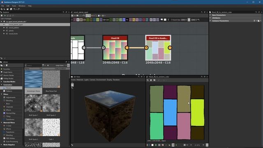The height and width of the screenshot is (148, 263).
Task: Add an FX-Map node from toolbar
Action: click(104, 20)
